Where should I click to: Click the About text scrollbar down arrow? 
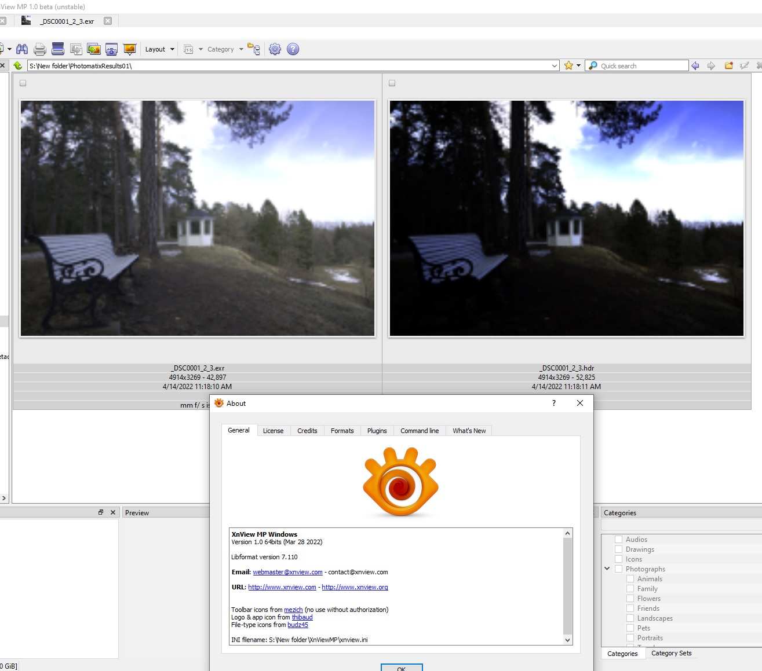click(568, 640)
